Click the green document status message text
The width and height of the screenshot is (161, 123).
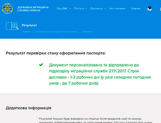coord(100,74)
